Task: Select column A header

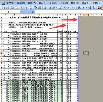Action: point(6,15)
